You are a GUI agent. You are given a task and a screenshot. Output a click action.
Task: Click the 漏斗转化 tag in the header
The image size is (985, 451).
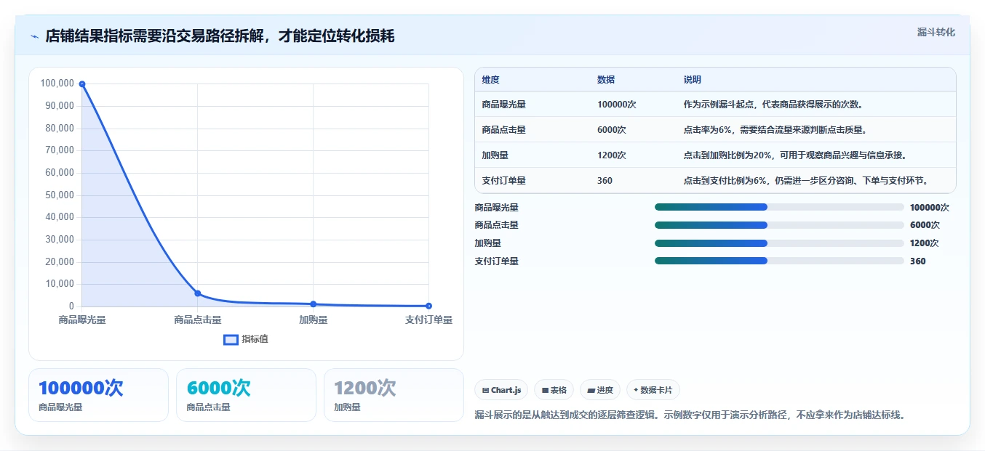(x=936, y=33)
